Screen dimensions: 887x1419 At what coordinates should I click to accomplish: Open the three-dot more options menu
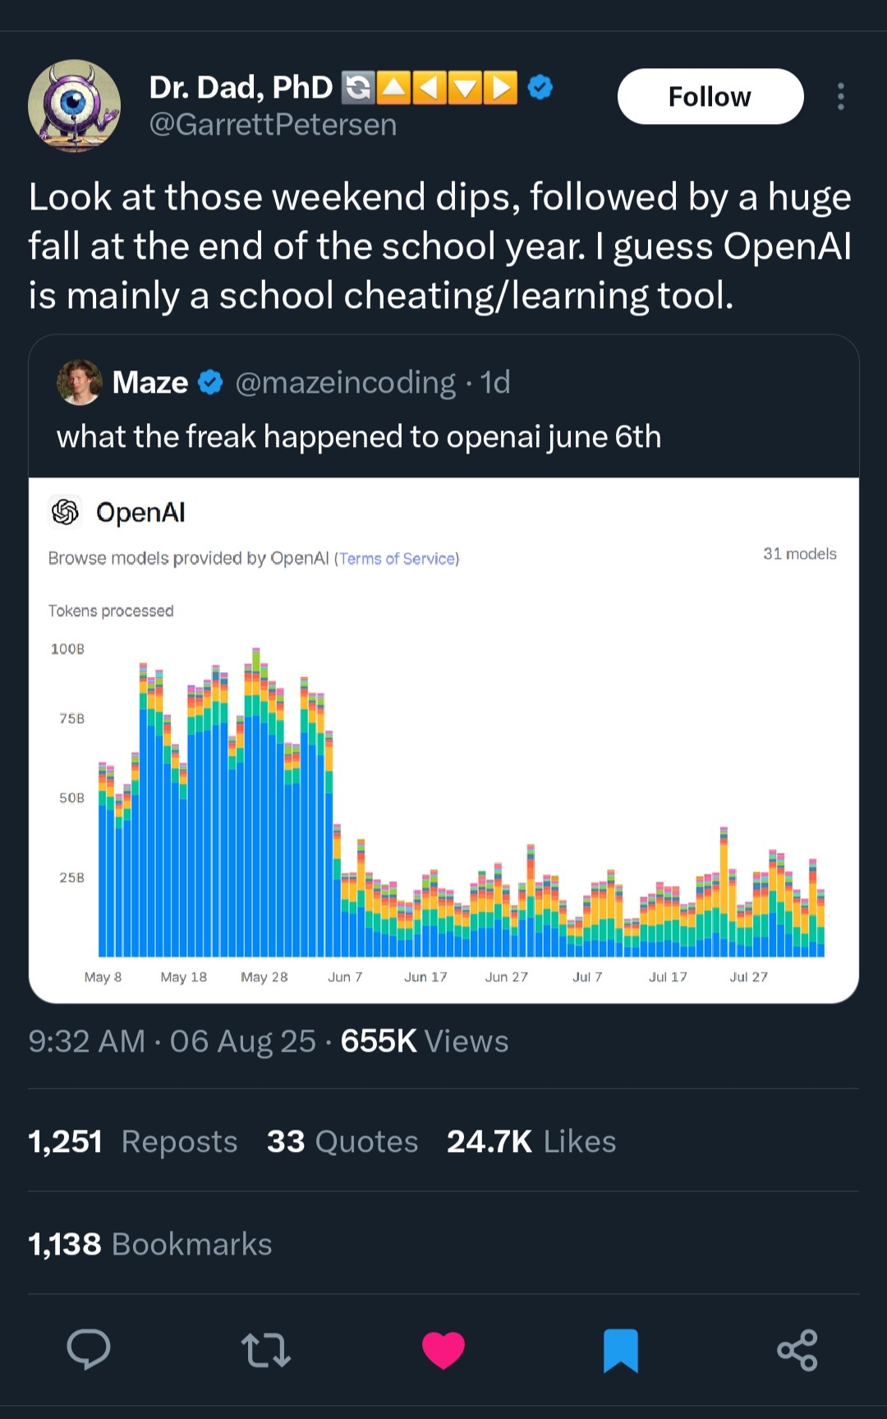(x=840, y=96)
